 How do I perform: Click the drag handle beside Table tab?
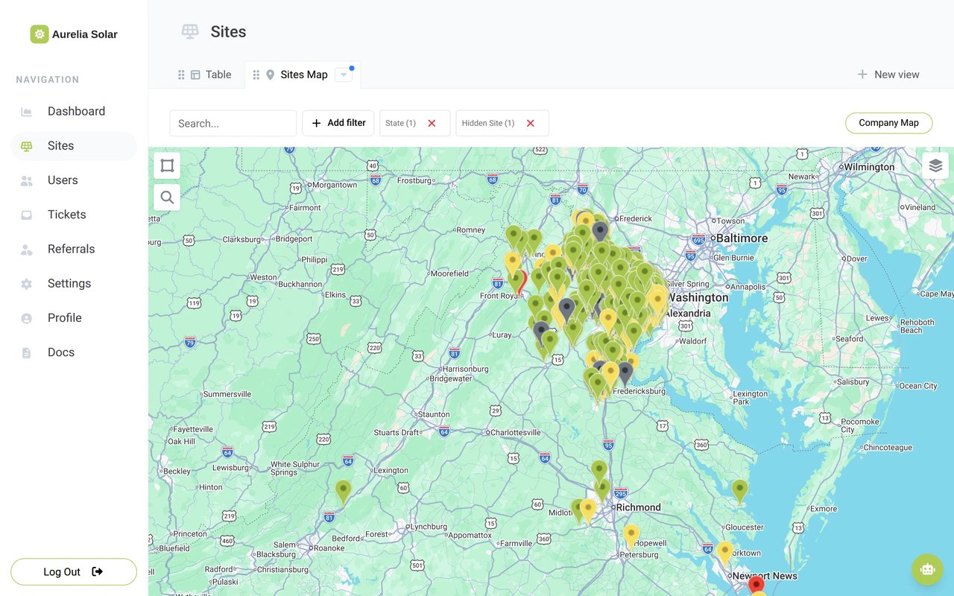point(181,74)
